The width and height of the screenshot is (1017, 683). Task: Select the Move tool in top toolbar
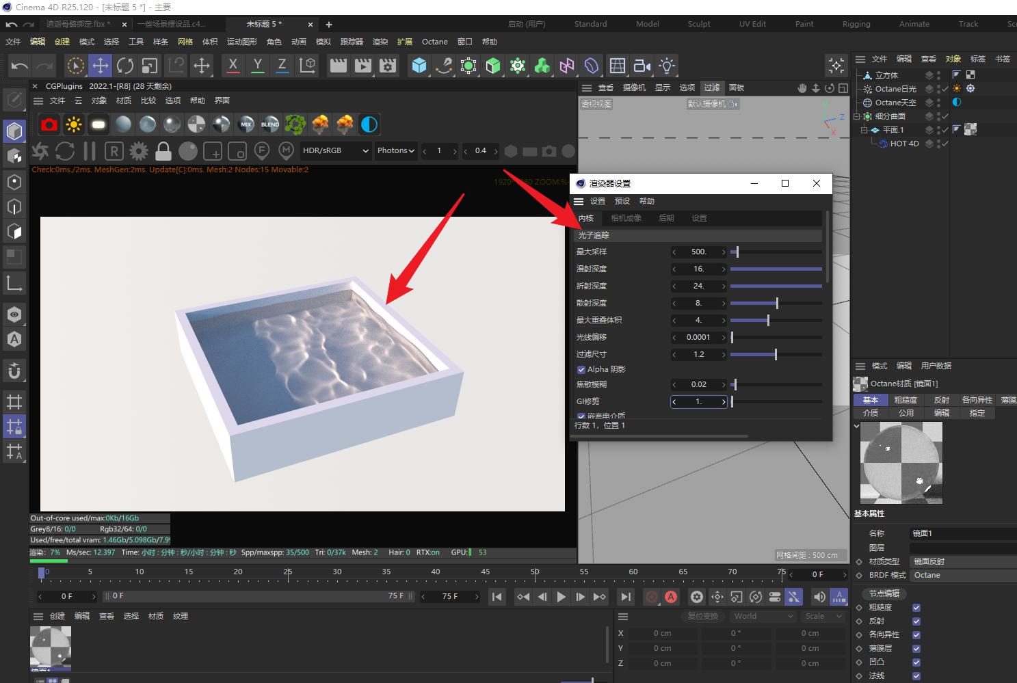click(x=101, y=66)
